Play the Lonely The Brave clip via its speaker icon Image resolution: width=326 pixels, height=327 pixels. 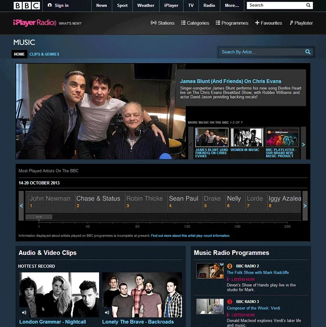(107, 312)
